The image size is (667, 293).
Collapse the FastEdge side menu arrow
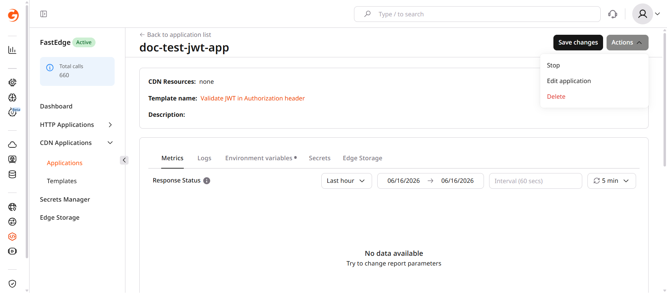pos(124,160)
